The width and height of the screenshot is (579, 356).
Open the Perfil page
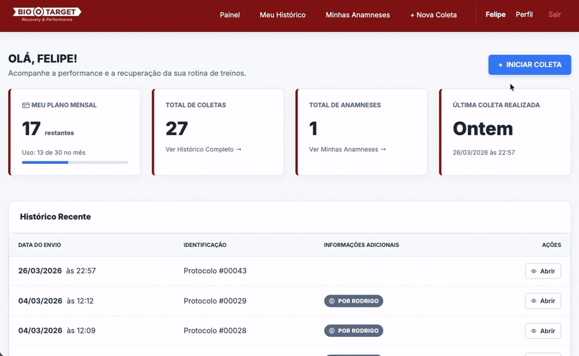click(524, 14)
